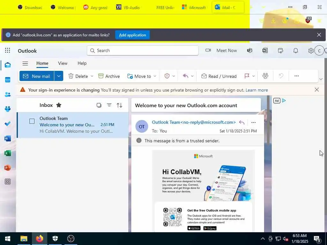Dismiss the sign-in experience banner
Image resolution: width=327 pixels, height=245 pixels.
[x=316, y=90]
